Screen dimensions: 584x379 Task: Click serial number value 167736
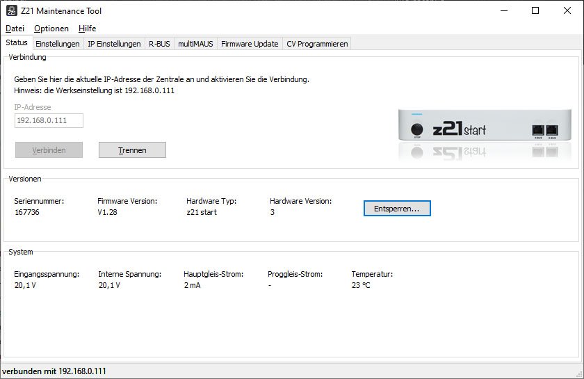(27, 212)
